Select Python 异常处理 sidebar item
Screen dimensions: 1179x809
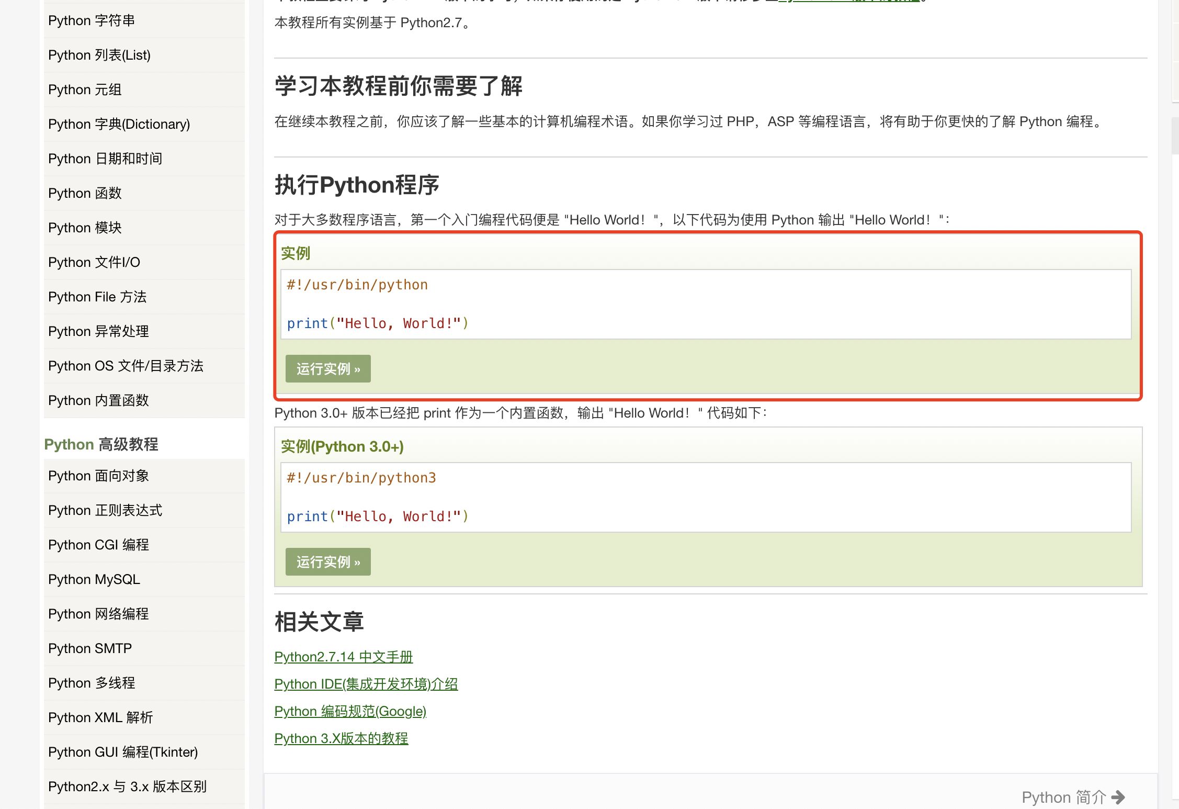click(98, 331)
